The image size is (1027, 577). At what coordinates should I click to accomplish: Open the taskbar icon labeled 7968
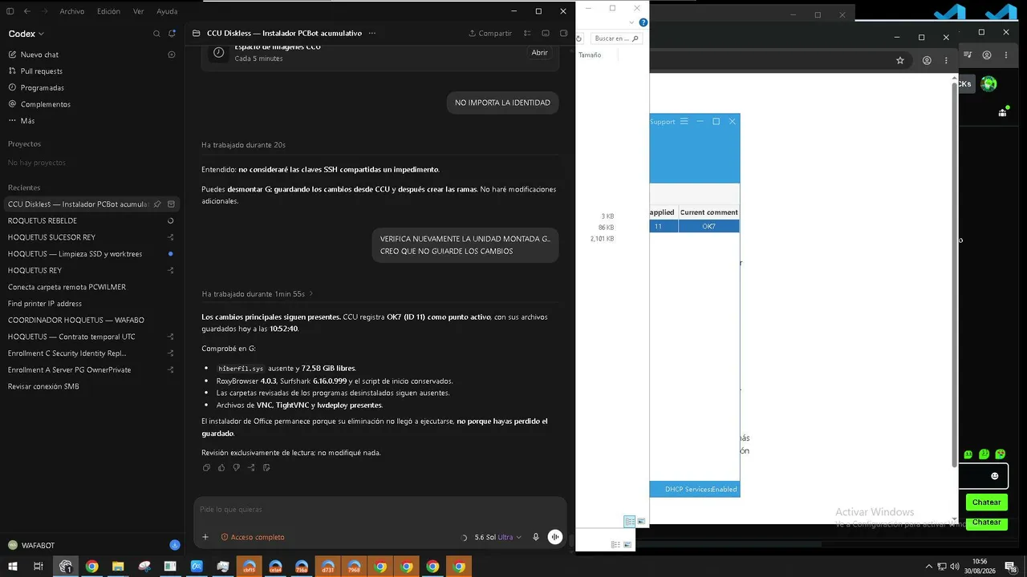click(354, 567)
